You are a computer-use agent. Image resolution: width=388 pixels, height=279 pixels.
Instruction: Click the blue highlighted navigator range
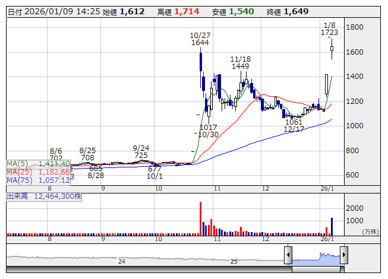click(315, 256)
